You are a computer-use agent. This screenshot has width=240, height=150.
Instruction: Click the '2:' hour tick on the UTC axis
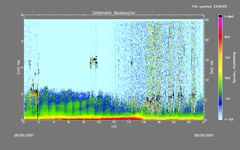(39, 122)
